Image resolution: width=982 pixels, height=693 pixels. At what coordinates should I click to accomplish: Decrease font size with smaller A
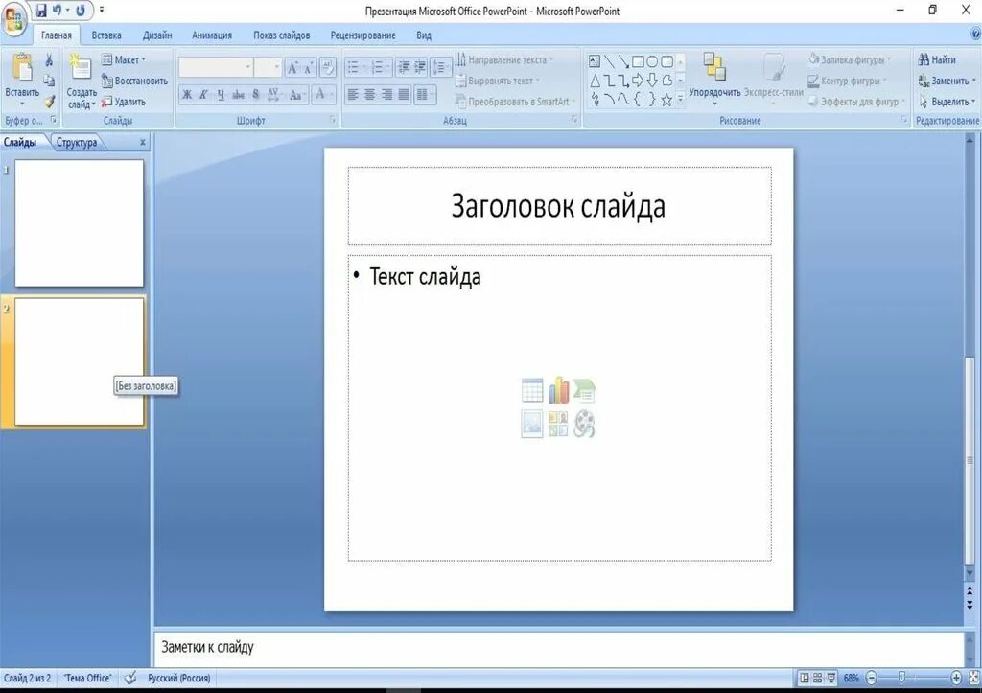308,68
